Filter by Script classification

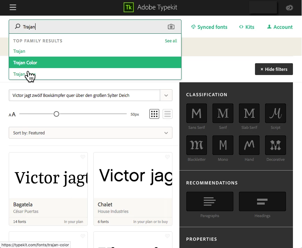click(x=276, y=113)
